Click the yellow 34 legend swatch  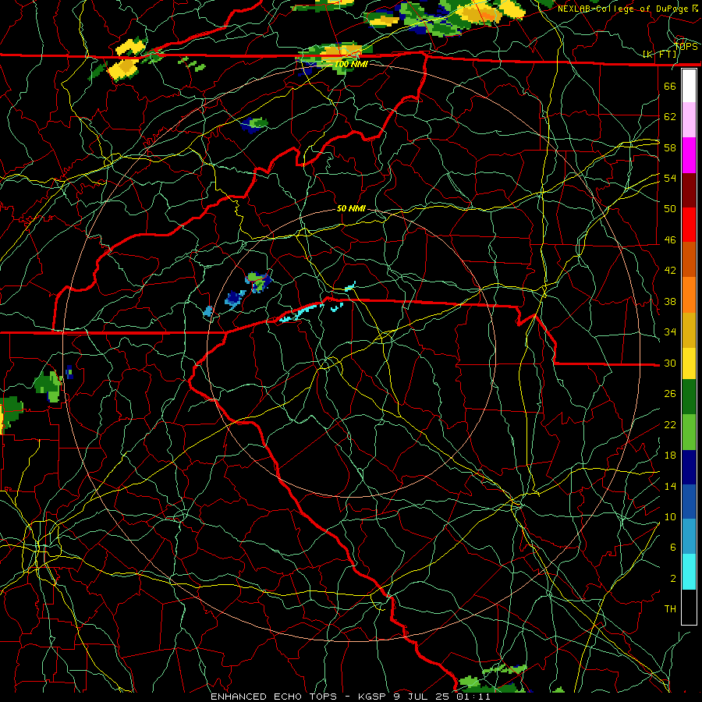[689, 363]
